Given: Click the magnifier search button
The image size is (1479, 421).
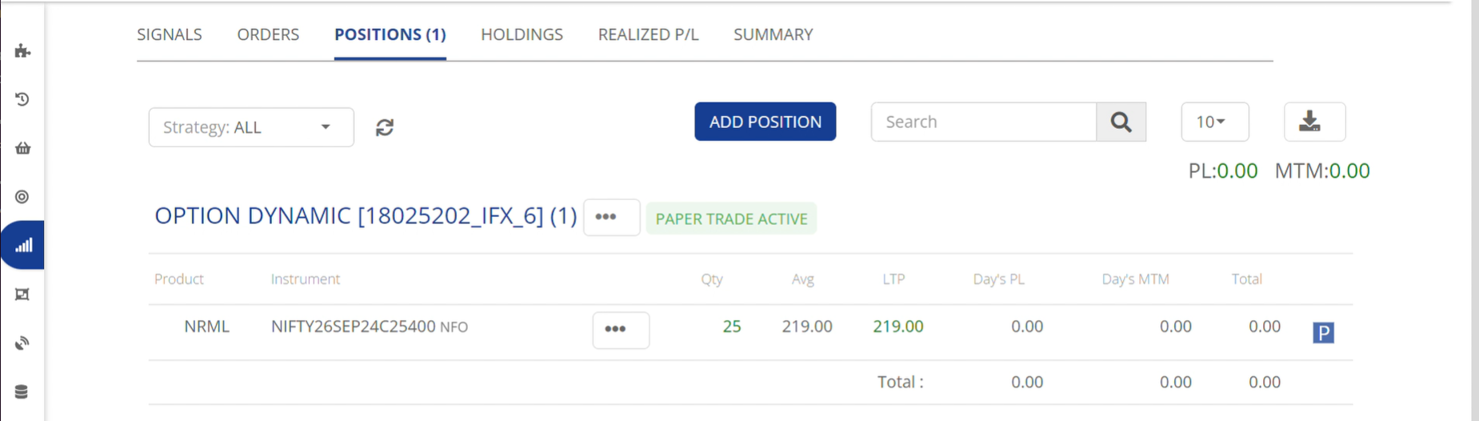Looking at the screenshot, I should pos(1121,122).
